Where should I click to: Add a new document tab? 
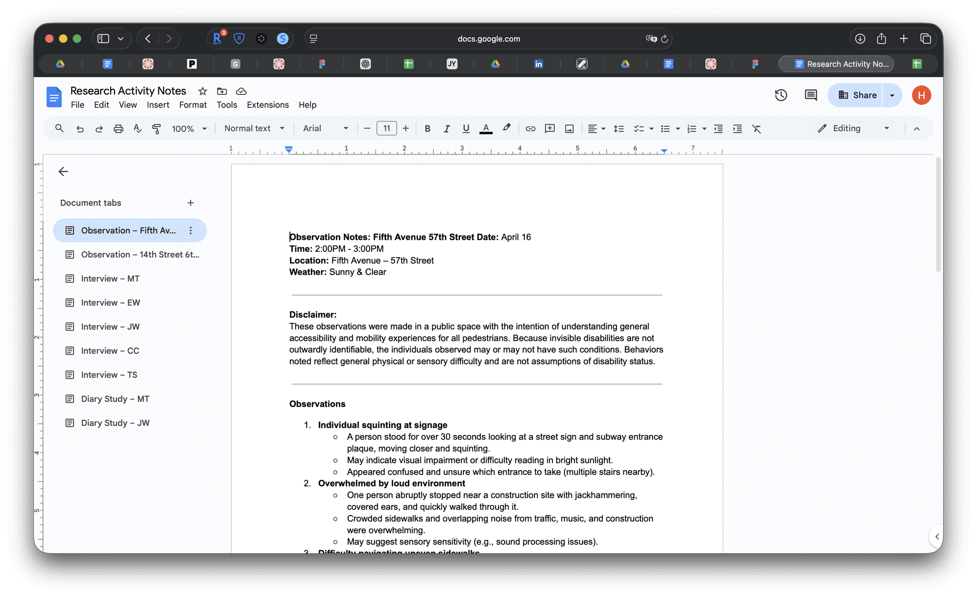(x=190, y=203)
